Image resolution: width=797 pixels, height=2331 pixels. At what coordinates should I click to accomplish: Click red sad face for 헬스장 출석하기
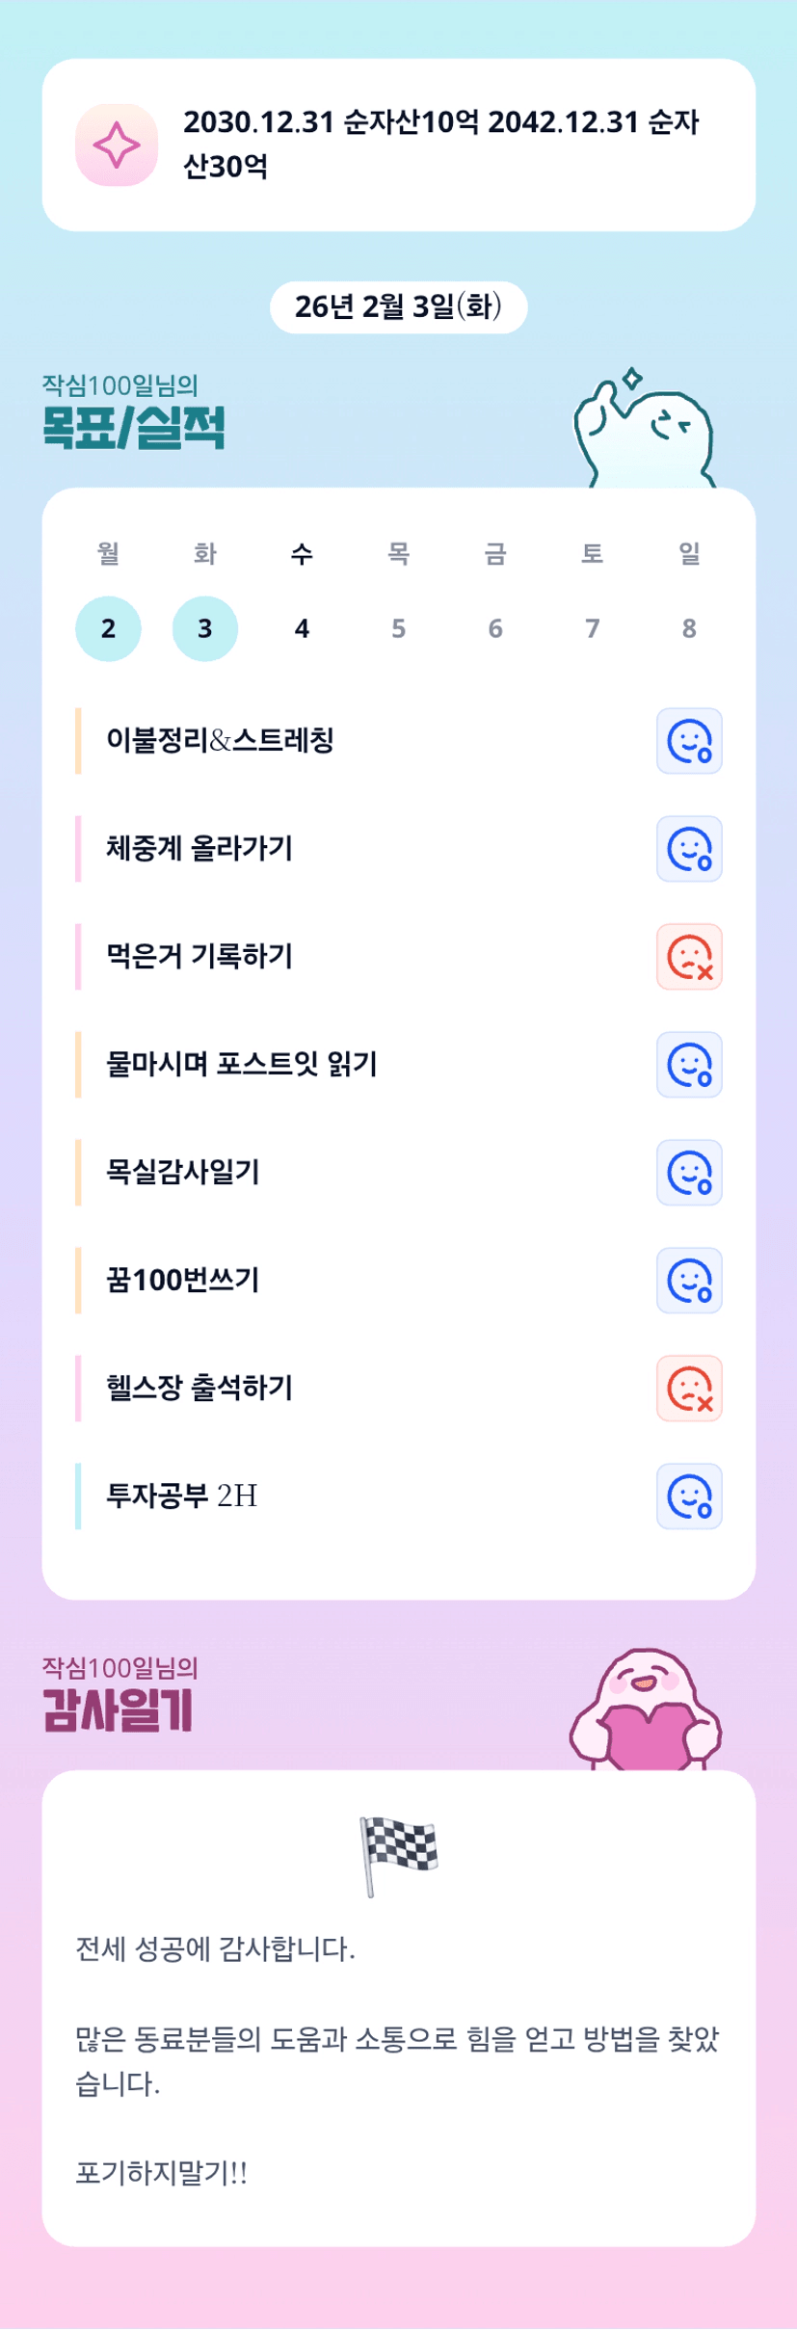click(689, 1389)
